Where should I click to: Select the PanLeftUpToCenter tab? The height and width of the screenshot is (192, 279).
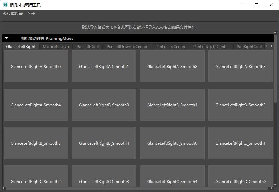pos(211,46)
